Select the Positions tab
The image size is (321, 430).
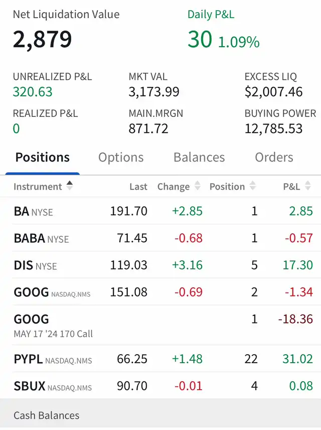point(43,158)
